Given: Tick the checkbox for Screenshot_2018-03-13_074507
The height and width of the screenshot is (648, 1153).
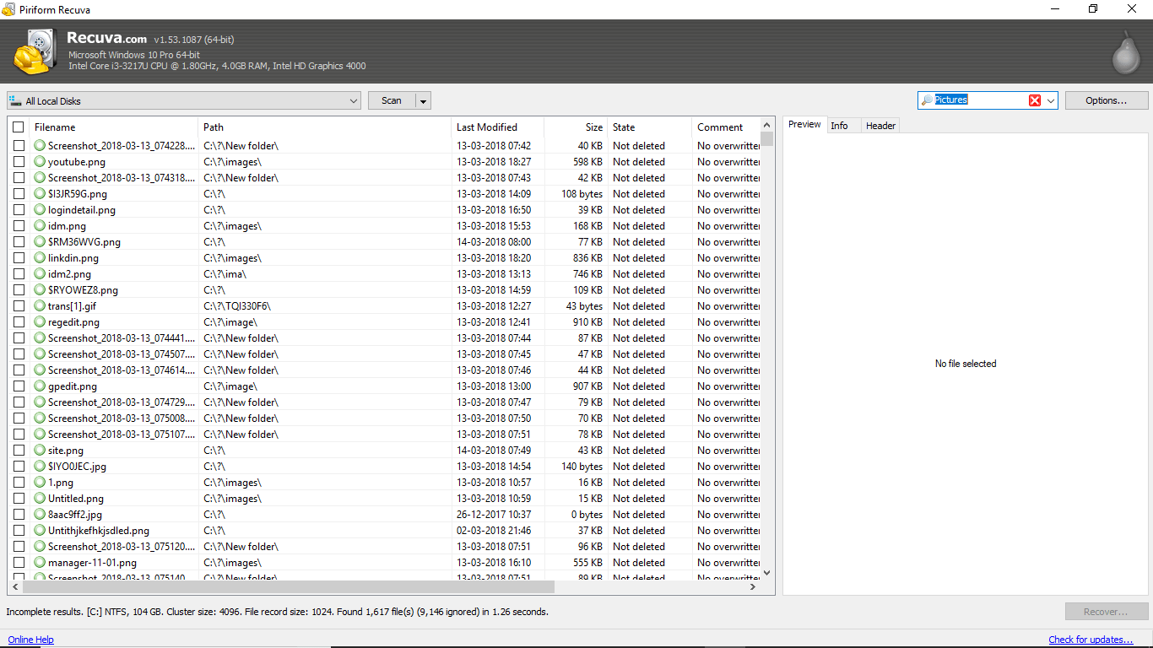Looking at the screenshot, I should tap(19, 354).
